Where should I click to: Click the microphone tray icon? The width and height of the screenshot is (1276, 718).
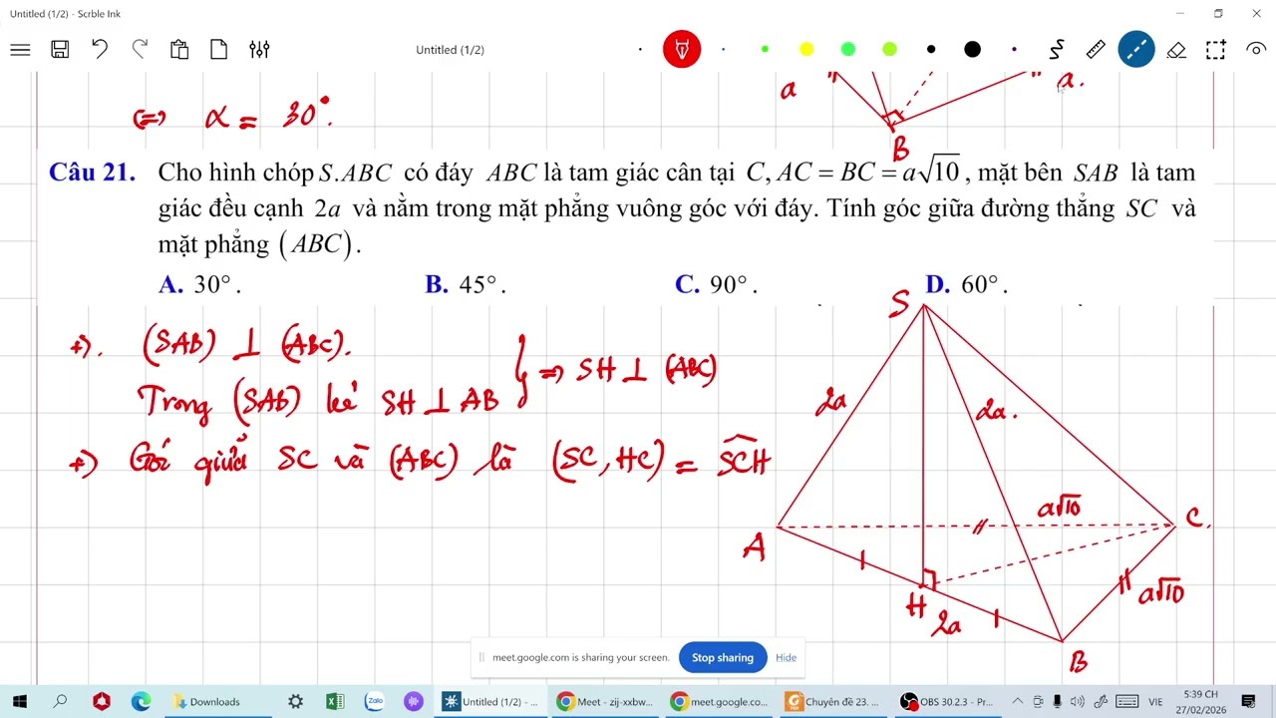tap(1058, 702)
